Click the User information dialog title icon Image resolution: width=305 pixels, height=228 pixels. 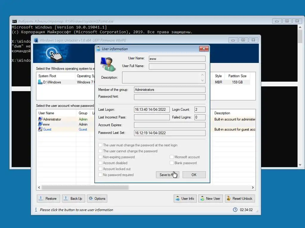(98, 49)
